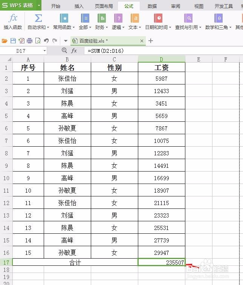The width and height of the screenshot is (243, 285).
Task: Expand the 常用函数 dropdown arrow
Action: [73, 28]
